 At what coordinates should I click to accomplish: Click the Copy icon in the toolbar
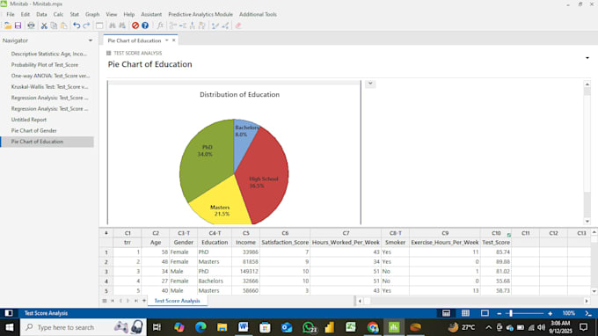coord(54,26)
